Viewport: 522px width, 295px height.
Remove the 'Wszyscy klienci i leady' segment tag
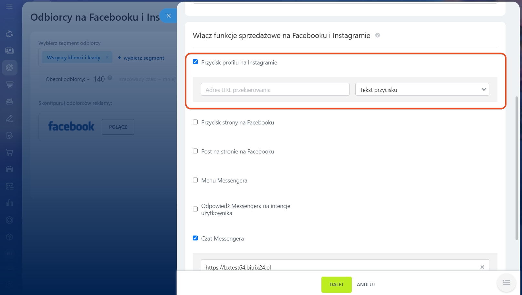[107, 57]
